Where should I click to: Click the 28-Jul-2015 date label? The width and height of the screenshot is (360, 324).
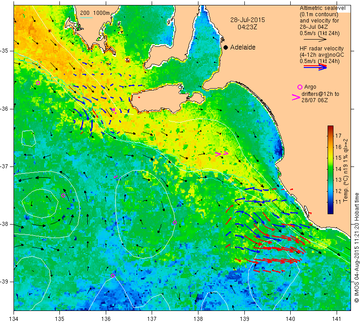coord(247,20)
